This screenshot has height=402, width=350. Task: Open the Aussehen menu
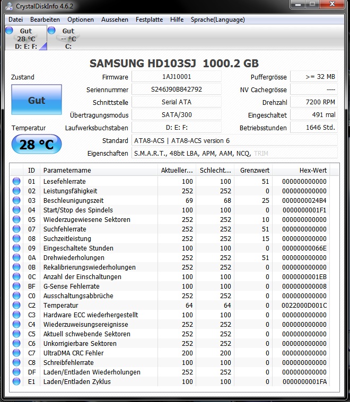point(115,20)
